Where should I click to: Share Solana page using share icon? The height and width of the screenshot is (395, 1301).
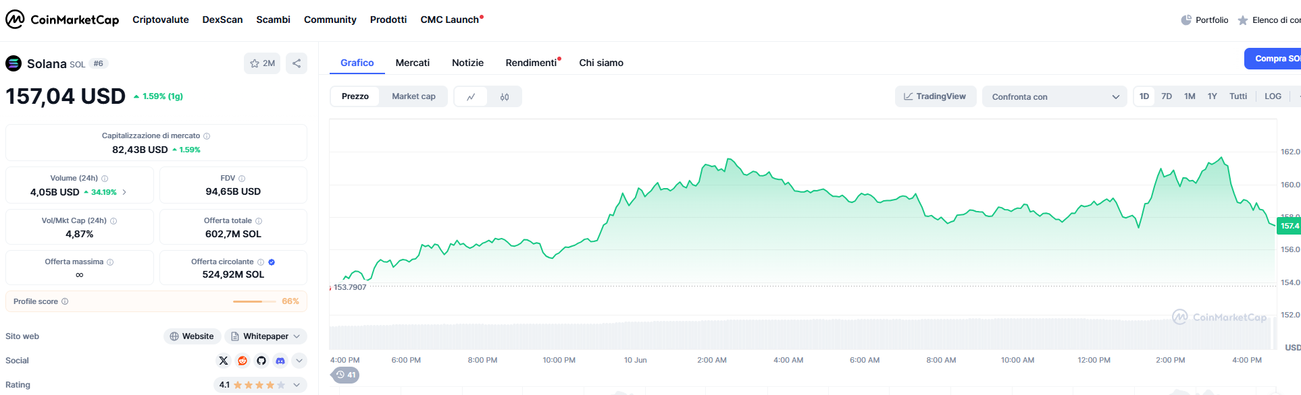click(297, 63)
